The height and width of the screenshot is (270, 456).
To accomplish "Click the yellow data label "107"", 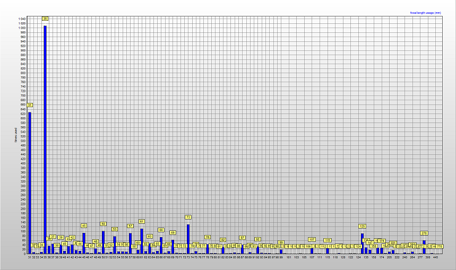I will coord(312,240).
